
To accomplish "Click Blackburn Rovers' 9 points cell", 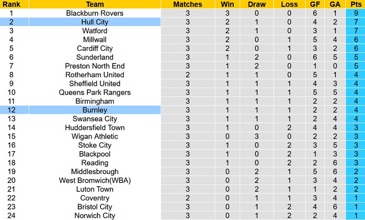I will point(355,13).
